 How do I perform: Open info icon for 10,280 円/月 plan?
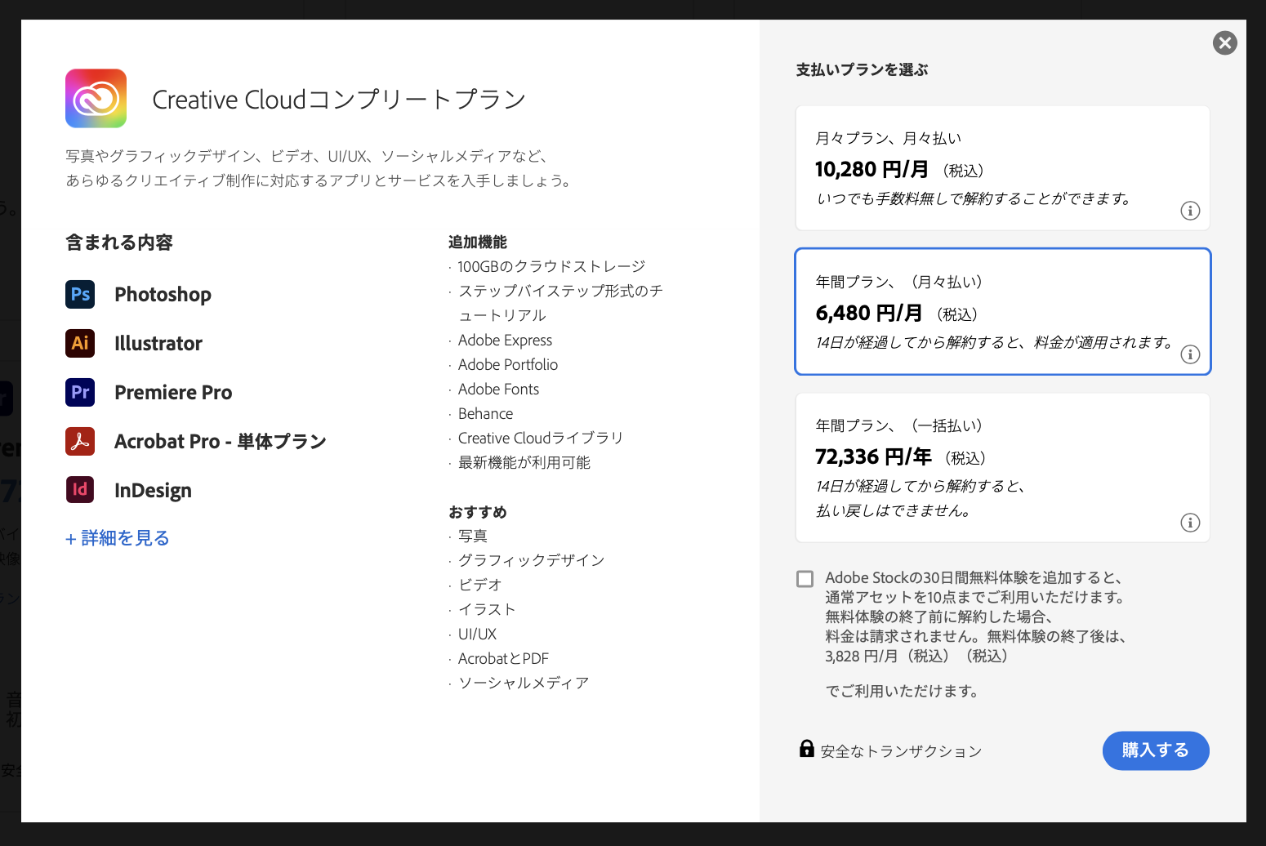[x=1190, y=211]
